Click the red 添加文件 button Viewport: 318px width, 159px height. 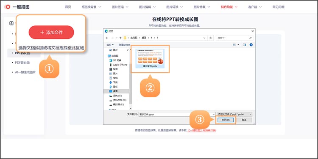(51, 33)
